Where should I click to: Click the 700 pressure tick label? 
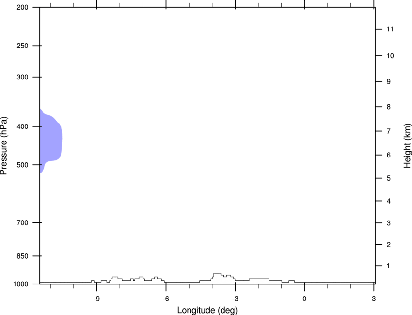(x=22, y=223)
